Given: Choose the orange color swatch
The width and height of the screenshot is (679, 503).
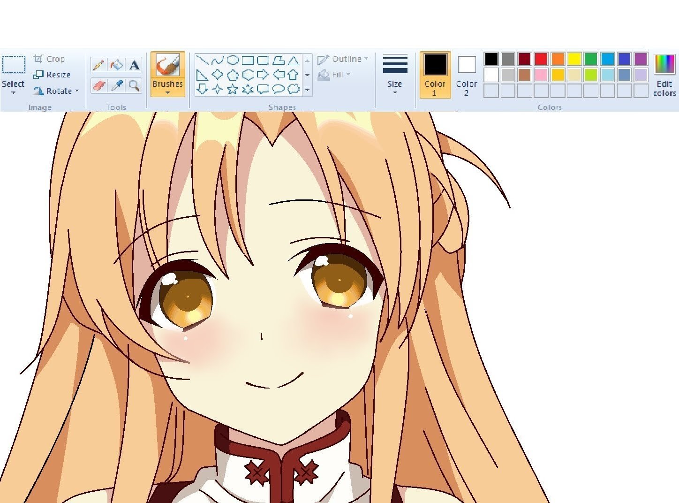Looking at the screenshot, I should point(558,59).
